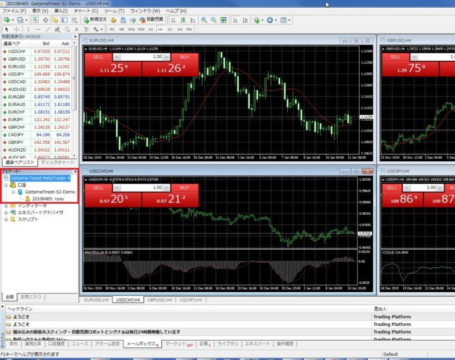Select the arrow cursor tool
Screen dimensions: 455x360
[x=6, y=29]
